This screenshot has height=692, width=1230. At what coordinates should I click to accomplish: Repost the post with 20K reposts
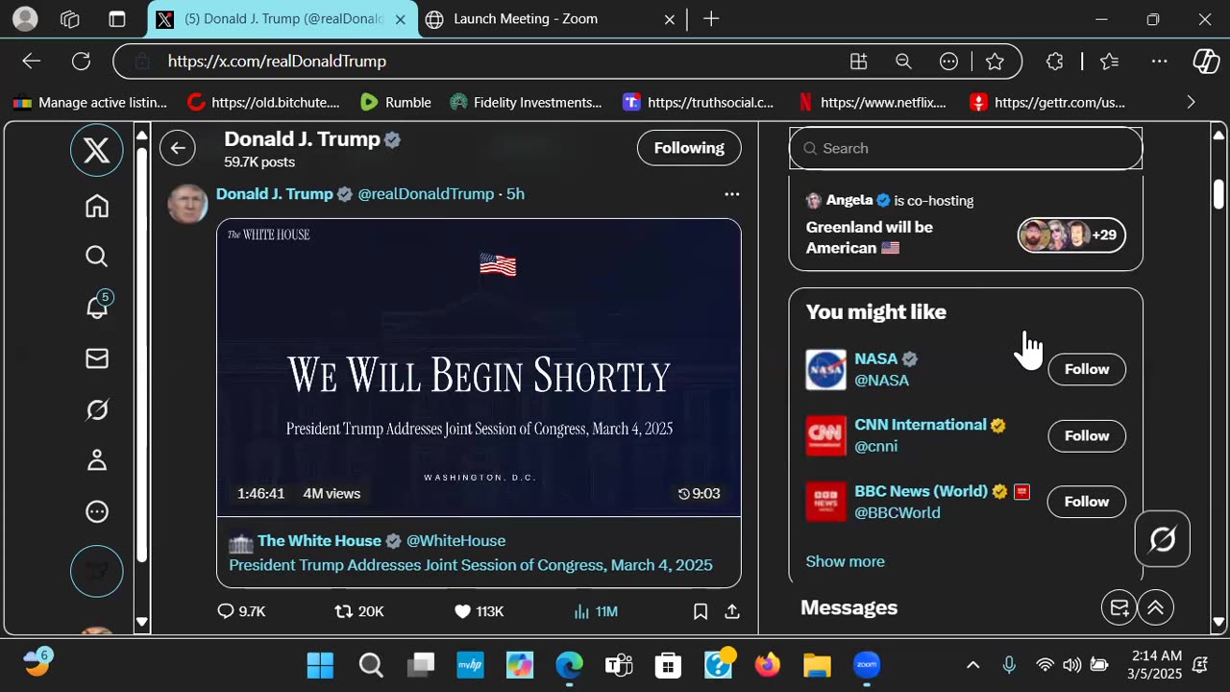[358, 611]
